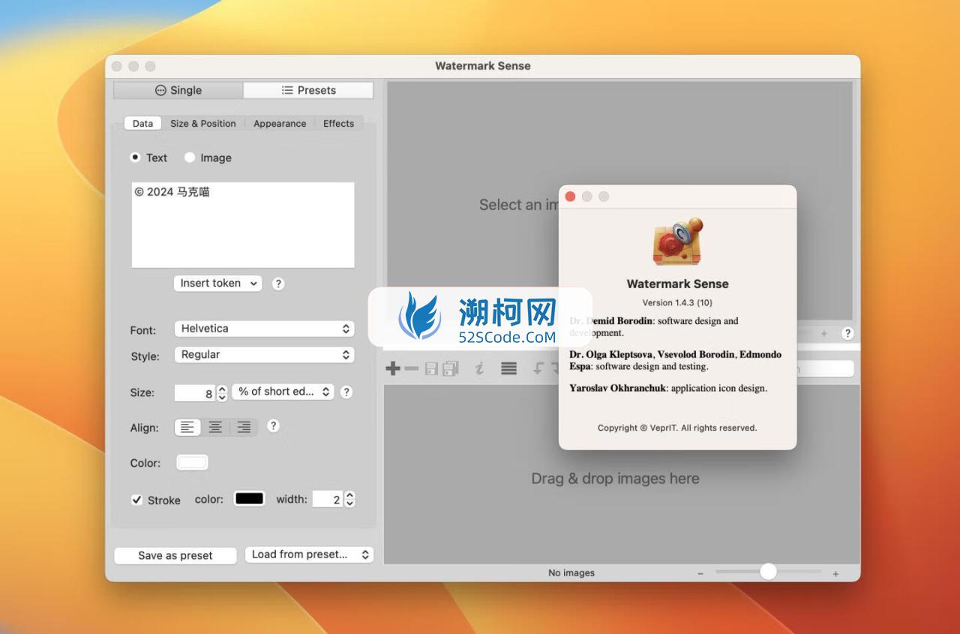Click 'Version 1.4.3 (10)' text in About
Image resolution: width=960 pixels, height=634 pixels.
coord(677,303)
